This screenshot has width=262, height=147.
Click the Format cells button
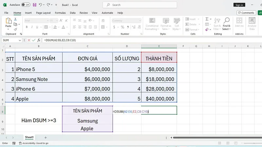point(193,29)
